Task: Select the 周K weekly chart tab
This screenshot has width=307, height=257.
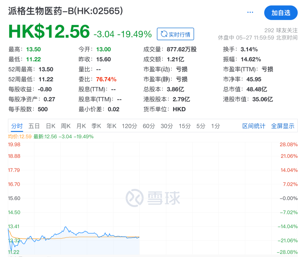Action: (66, 126)
